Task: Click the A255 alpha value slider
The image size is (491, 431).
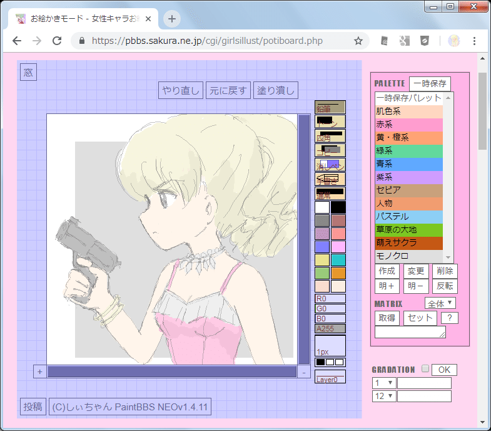Action: coord(330,328)
